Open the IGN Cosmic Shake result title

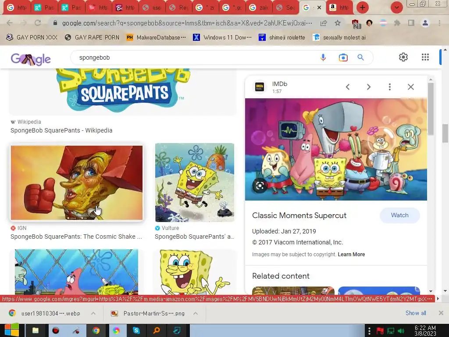[76, 237]
